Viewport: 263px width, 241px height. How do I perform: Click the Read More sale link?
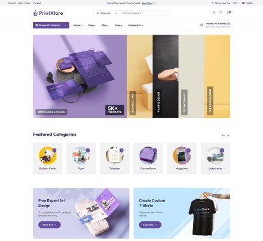click(x=147, y=3)
